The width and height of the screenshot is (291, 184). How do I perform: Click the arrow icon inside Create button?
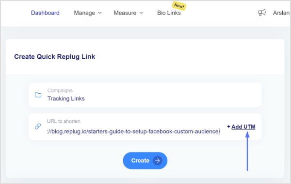tap(157, 161)
